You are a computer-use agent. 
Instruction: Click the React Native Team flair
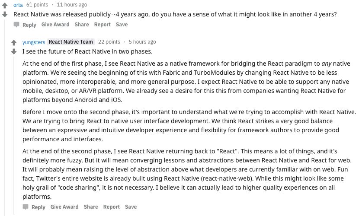click(x=71, y=42)
